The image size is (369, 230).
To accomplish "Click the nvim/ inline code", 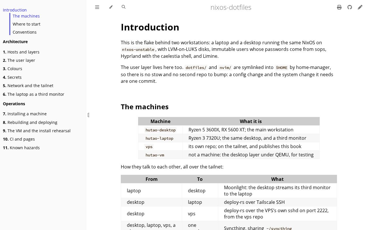I will (x=225, y=68).
